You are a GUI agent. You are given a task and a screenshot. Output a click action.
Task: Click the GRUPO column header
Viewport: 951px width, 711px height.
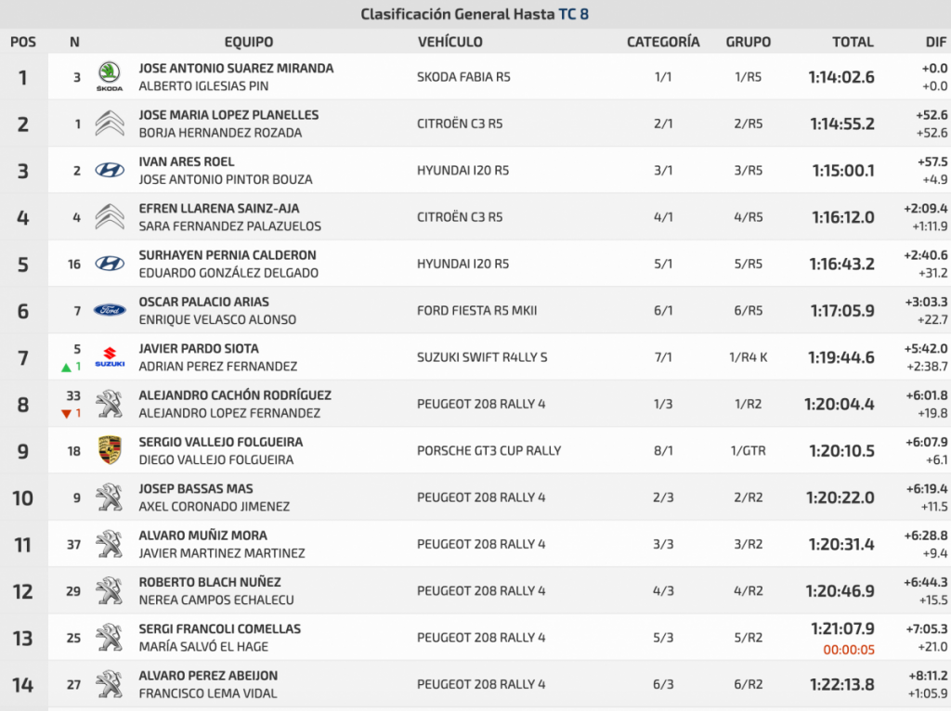pos(748,42)
